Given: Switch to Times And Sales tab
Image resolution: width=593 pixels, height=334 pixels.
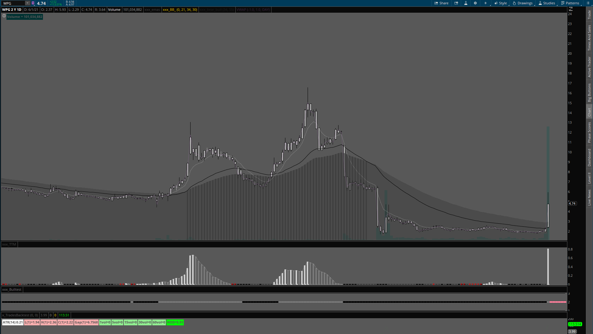Looking at the screenshot, I should 589,38.
